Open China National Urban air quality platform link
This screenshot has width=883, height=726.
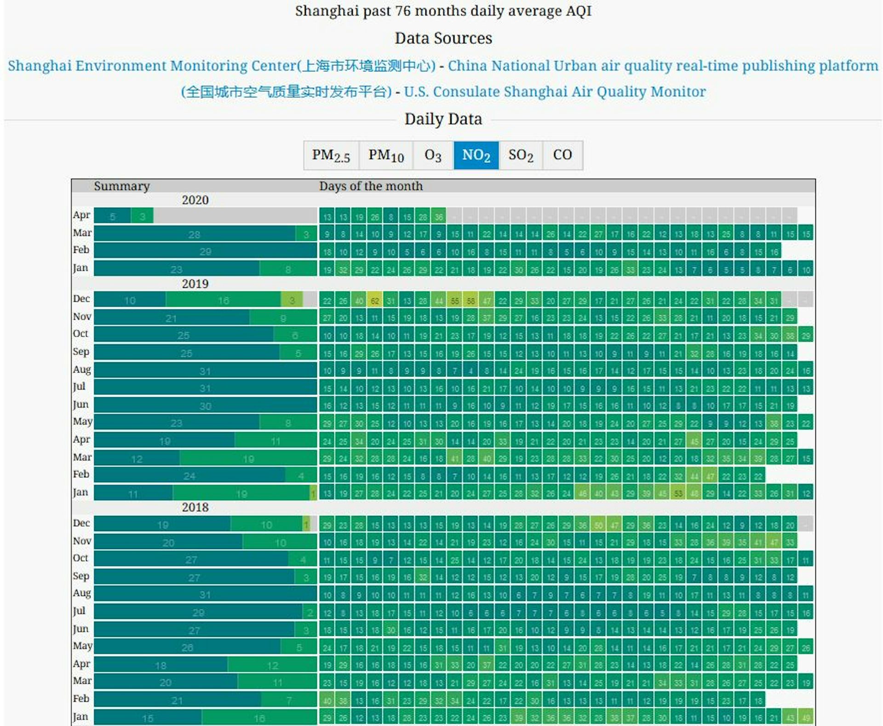point(663,66)
